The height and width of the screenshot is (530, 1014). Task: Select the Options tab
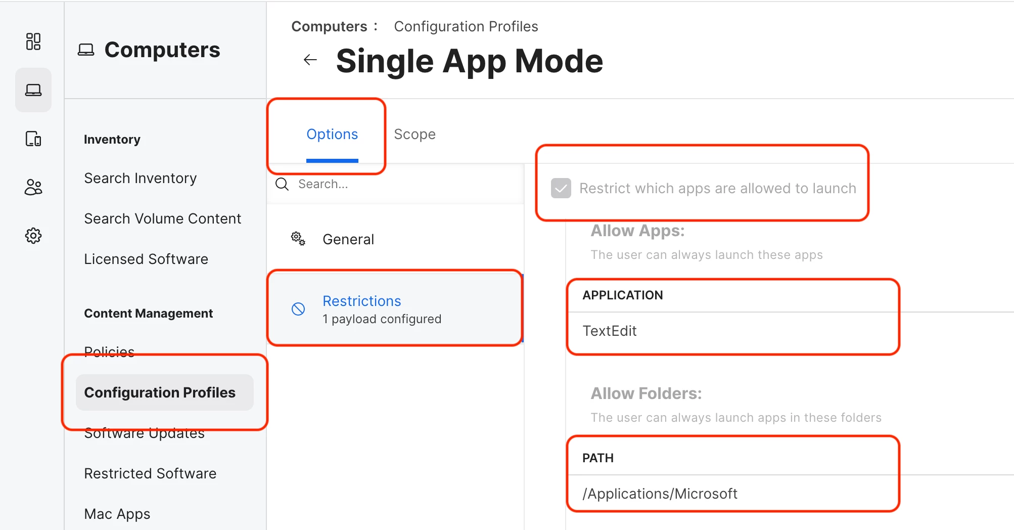coord(332,134)
